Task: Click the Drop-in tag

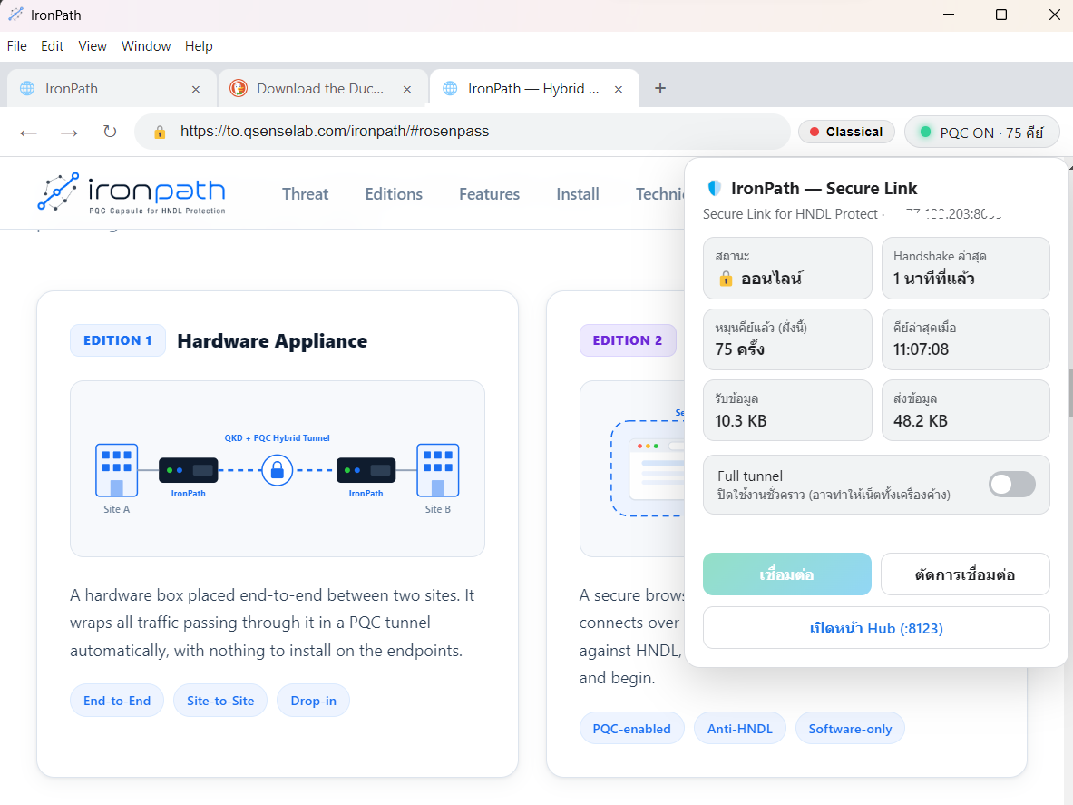Action: click(x=314, y=701)
